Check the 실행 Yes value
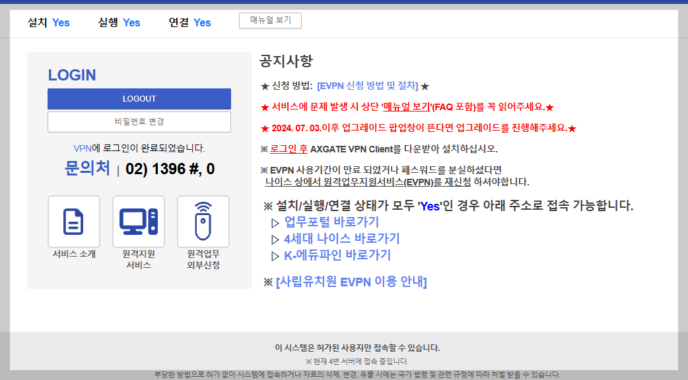The width and height of the screenshot is (688, 380). pyautogui.click(x=131, y=22)
